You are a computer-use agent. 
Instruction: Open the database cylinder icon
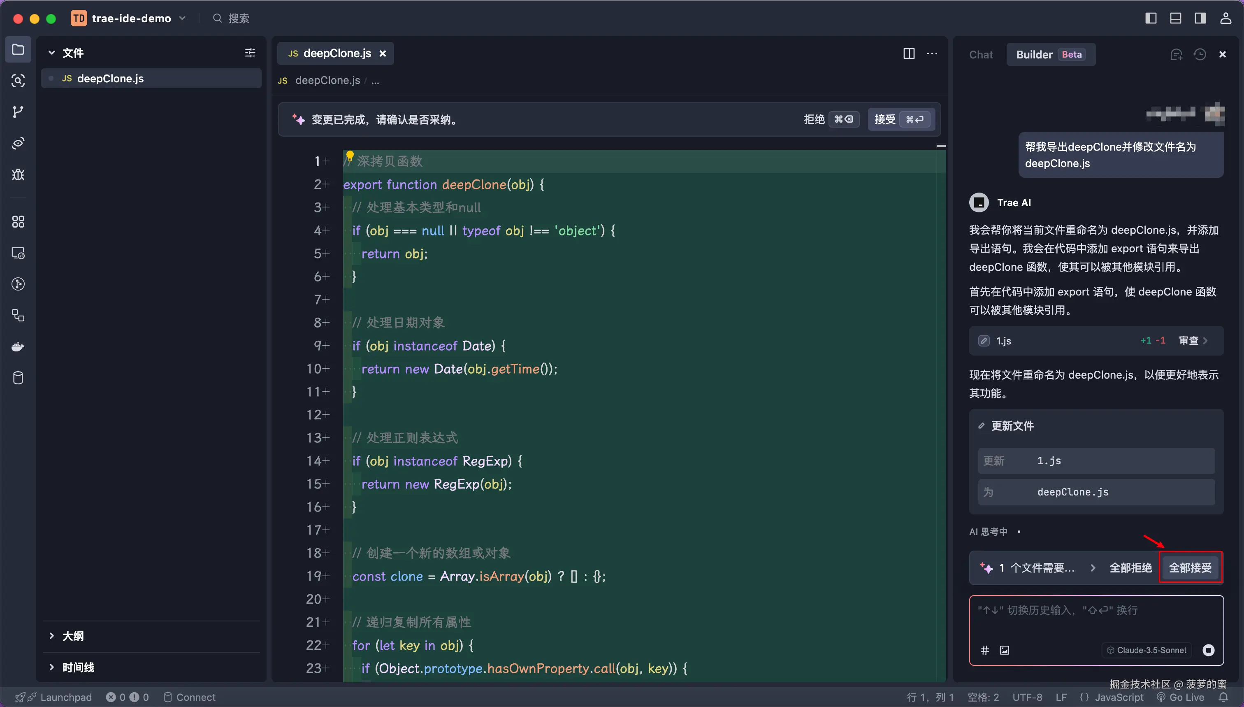[x=18, y=378]
